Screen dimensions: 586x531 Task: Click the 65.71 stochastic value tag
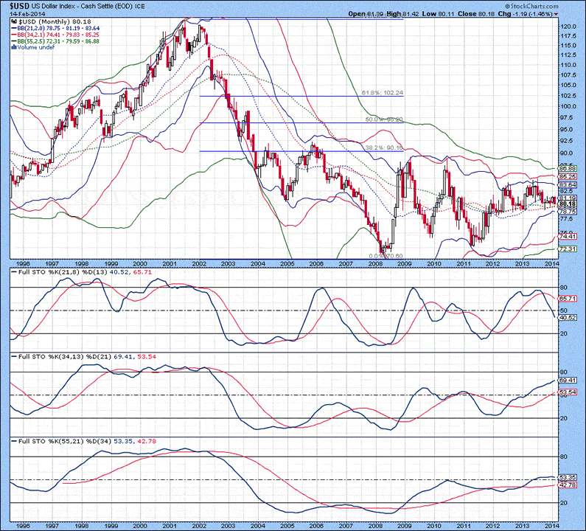coord(566,298)
